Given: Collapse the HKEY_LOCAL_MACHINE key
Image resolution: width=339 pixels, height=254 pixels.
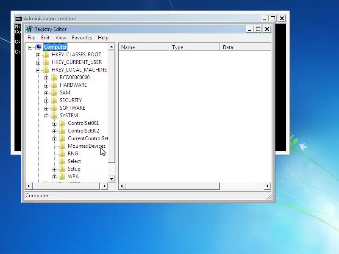Looking at the screenshot, I should [x=38, y=70].
